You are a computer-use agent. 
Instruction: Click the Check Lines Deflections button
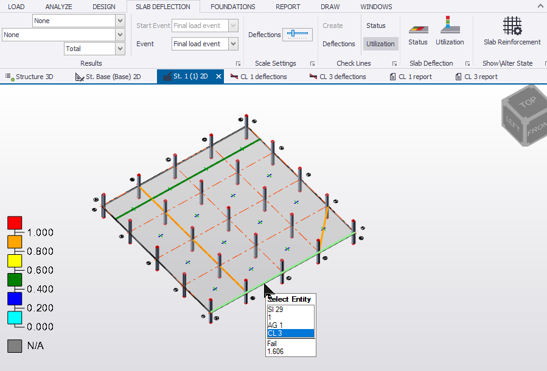coord(338,44)
